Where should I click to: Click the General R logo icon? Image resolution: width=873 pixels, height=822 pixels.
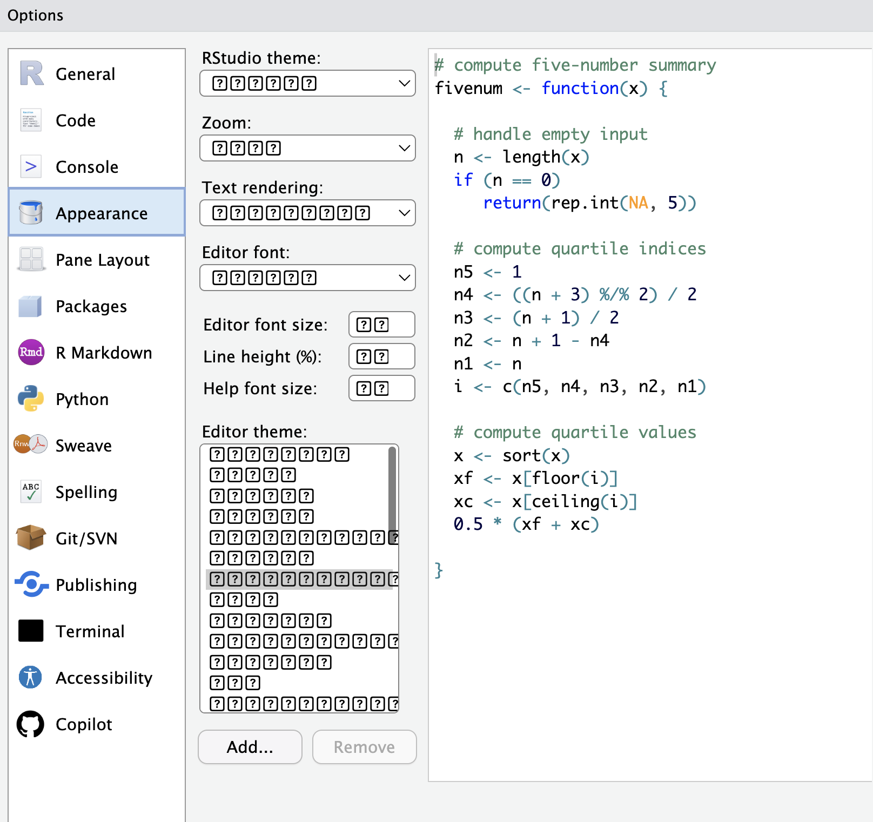(x=31, y=73)
